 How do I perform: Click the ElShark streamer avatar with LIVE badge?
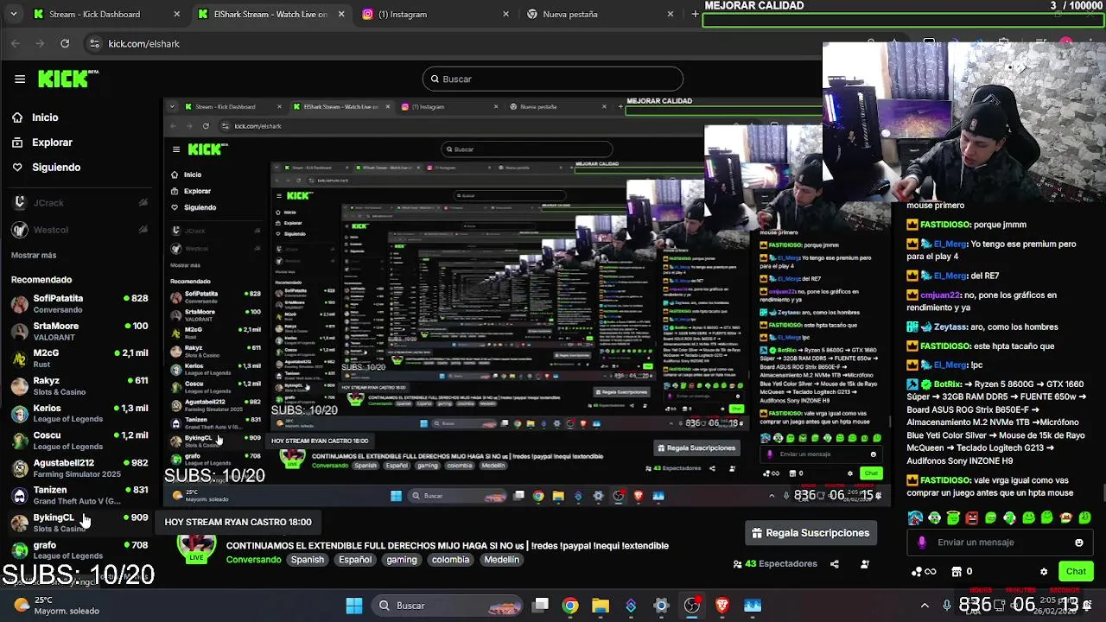tap(197, 549)
